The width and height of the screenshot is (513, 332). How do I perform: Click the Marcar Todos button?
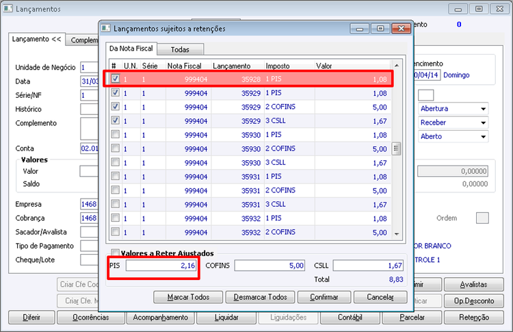188,297
